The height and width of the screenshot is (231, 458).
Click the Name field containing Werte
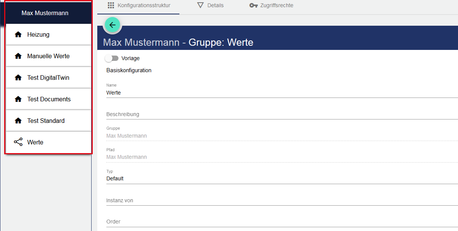click(280, 93)
